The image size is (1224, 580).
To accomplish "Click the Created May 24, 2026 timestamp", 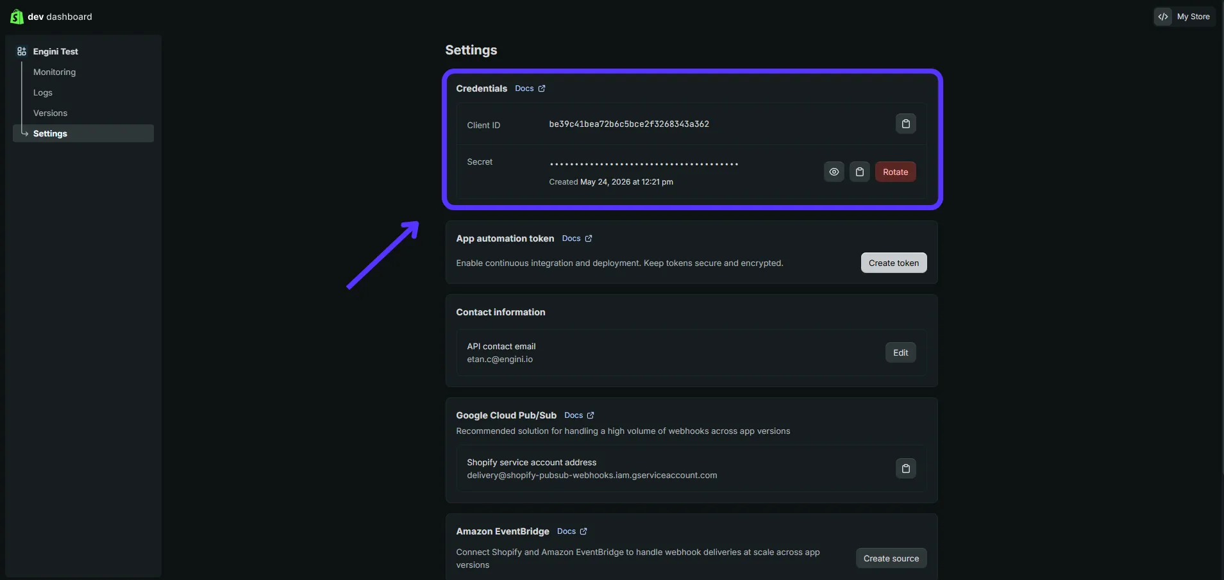I will 611,182.
